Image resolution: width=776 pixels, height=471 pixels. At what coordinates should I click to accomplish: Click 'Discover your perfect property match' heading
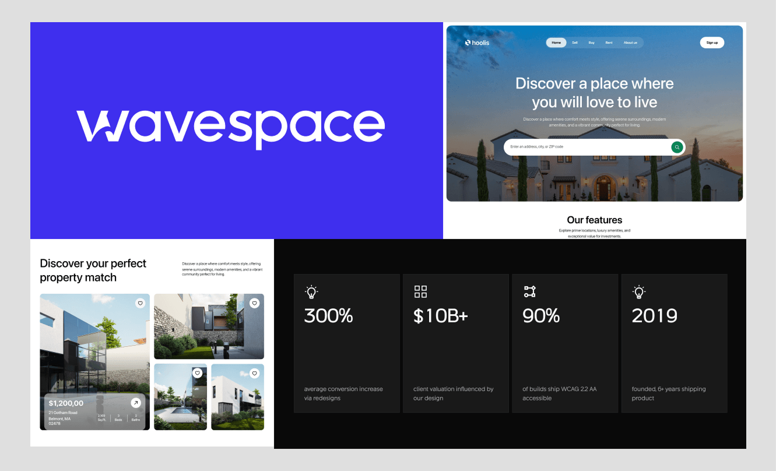coord(93,270)
